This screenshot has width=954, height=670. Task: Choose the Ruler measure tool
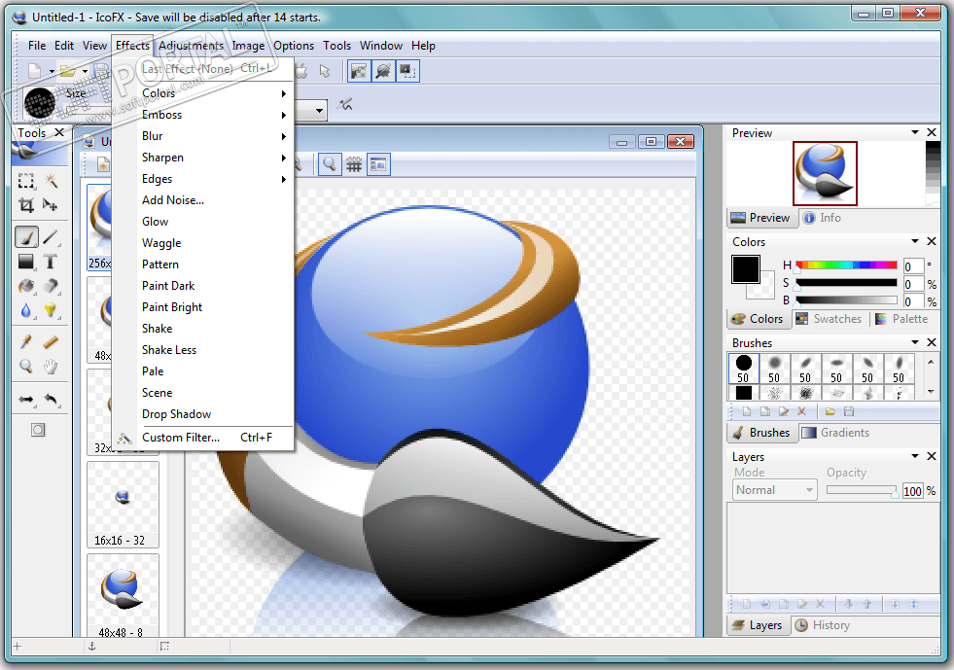(x=51, y=342)
